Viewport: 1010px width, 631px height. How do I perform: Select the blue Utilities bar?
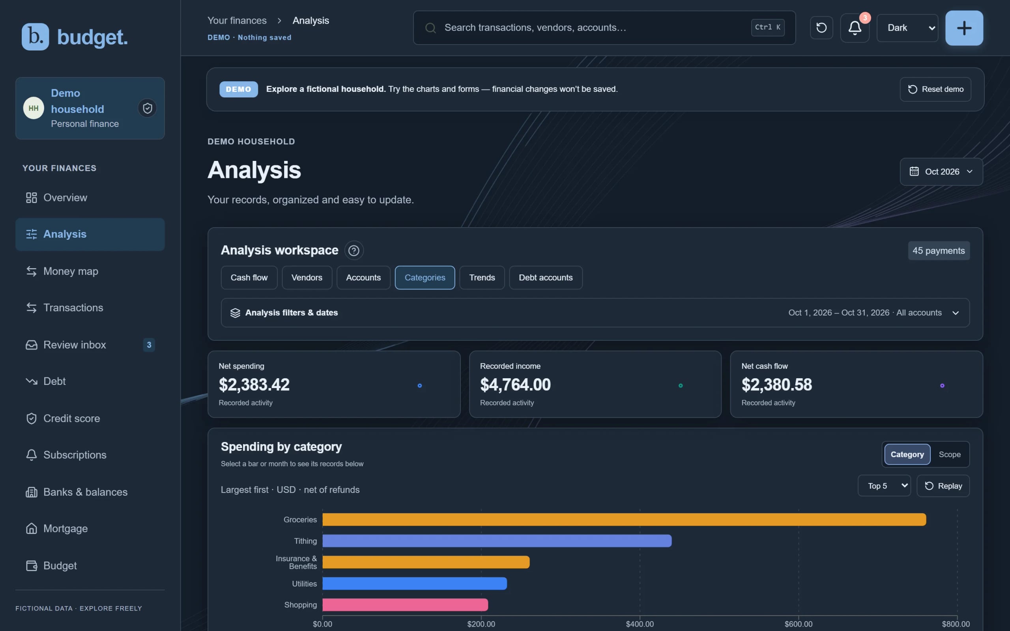click(x=414, y=583)
